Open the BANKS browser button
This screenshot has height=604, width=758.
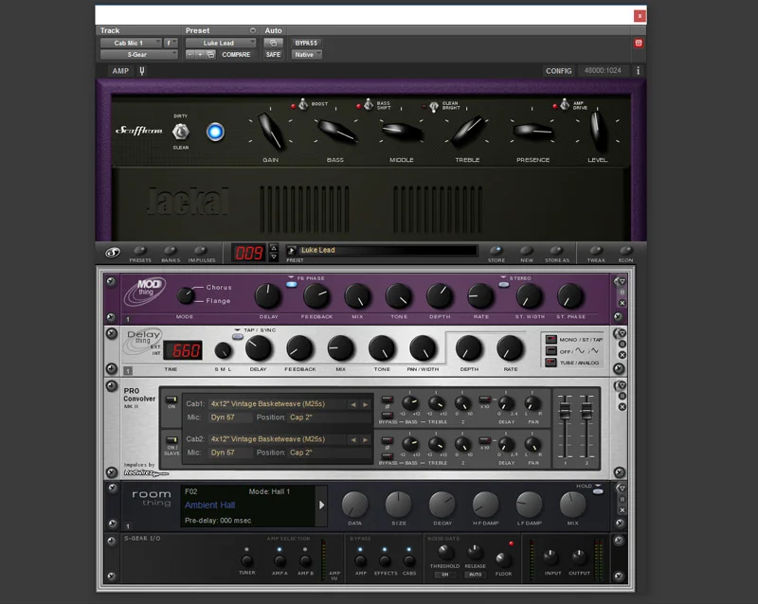[171, 250]
